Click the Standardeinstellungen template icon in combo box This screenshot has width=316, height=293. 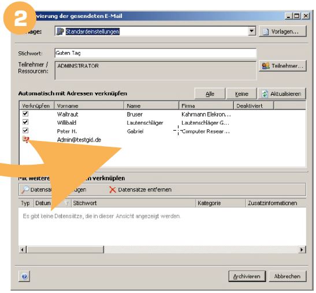click(60, 31)
